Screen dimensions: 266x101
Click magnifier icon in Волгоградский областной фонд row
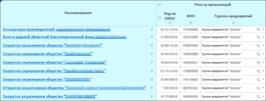[x=258, y=37]
